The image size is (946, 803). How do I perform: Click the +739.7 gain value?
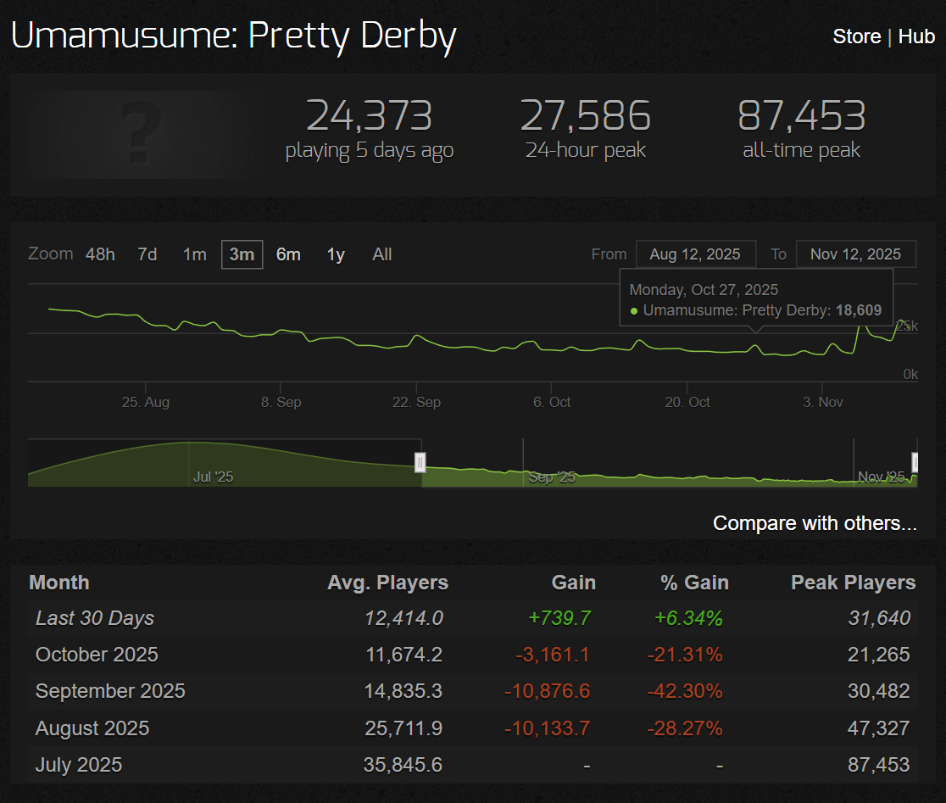(x=559, y=618)
